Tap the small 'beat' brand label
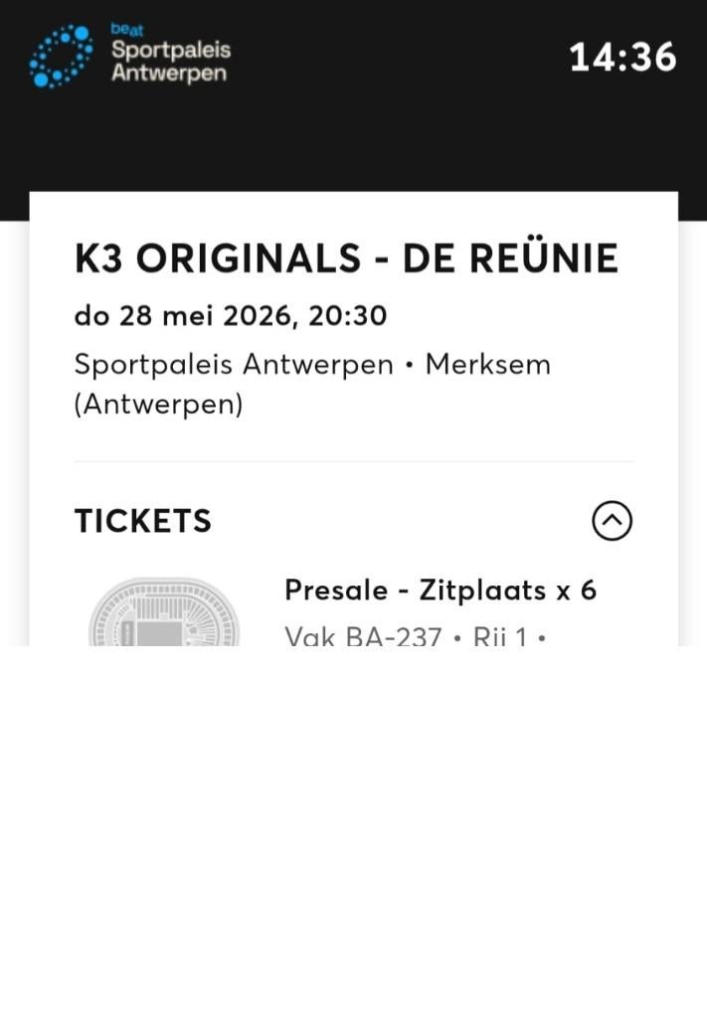 pyautogui.click(x=126, y=30)
